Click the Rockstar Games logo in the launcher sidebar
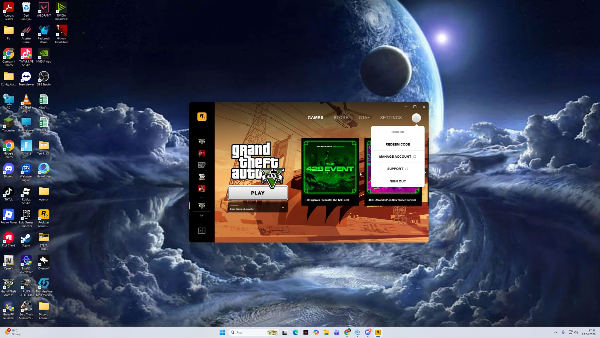Viewport: 600px width, 338px height. click(202, 117)
